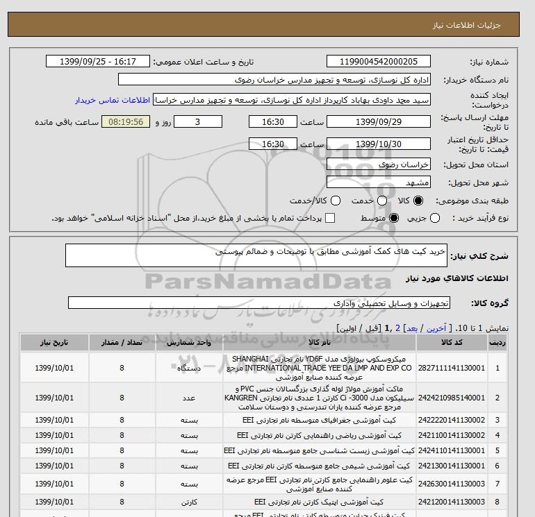Click the نام کالا column header
The height and width of the screenshot is (517, 535).
click(x=320, y=343)
